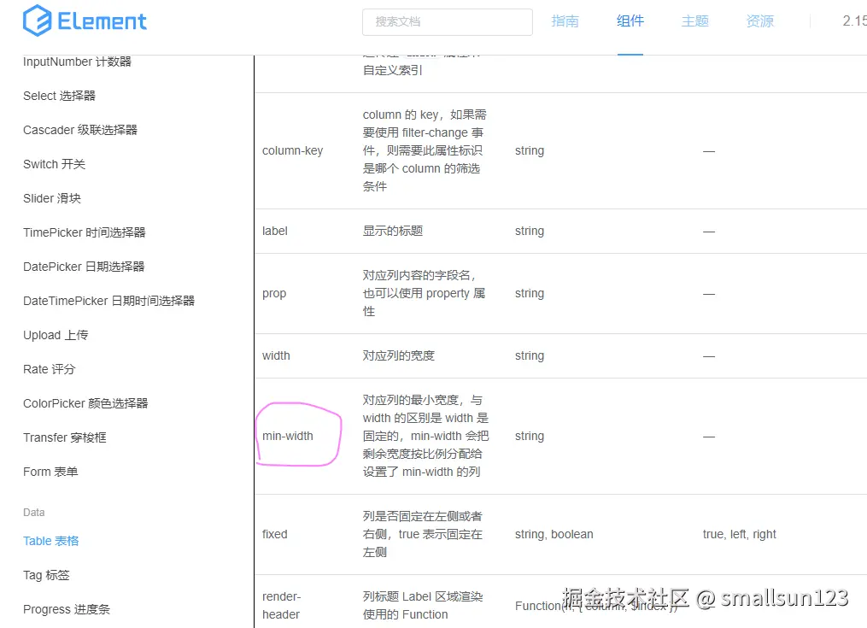Go to Select 选择器 in sidebar
The height and width of the screenshot is (628, 867).
[x=59, y=96]
